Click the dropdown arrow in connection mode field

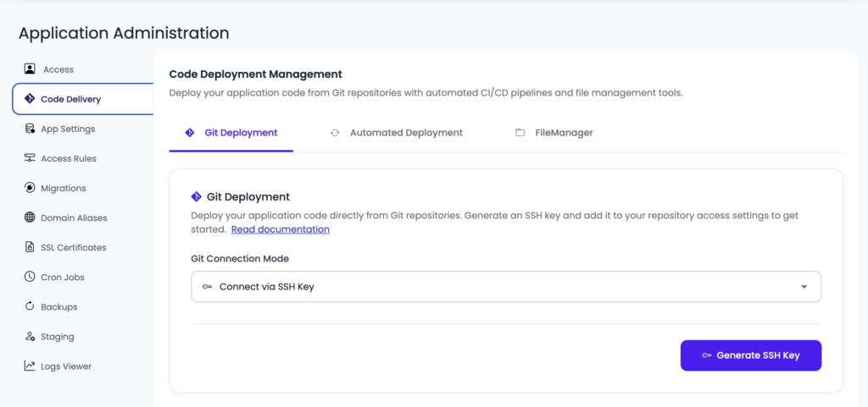tap(804, 287)
